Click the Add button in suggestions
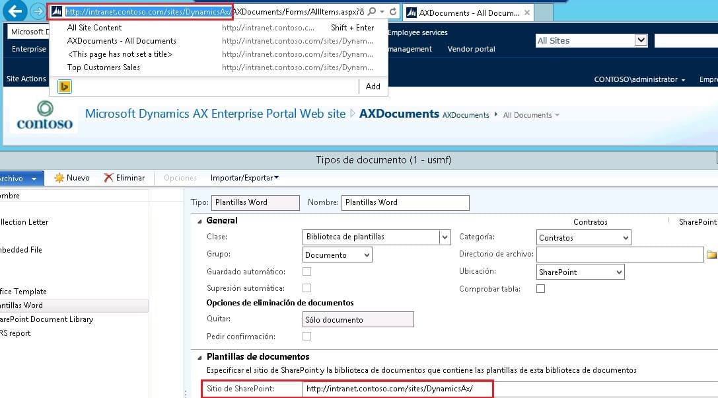Viewport: 718px width, 398px height. tap(373, 87)
